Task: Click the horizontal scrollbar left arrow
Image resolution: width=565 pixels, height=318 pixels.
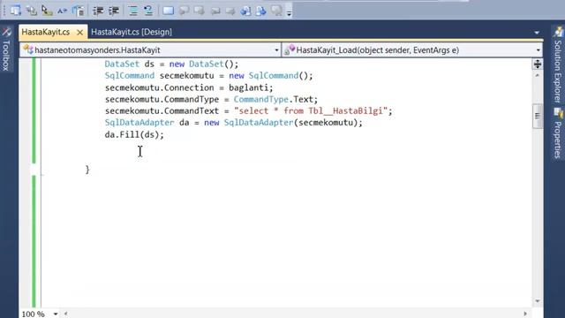Action: click(65, 314)
